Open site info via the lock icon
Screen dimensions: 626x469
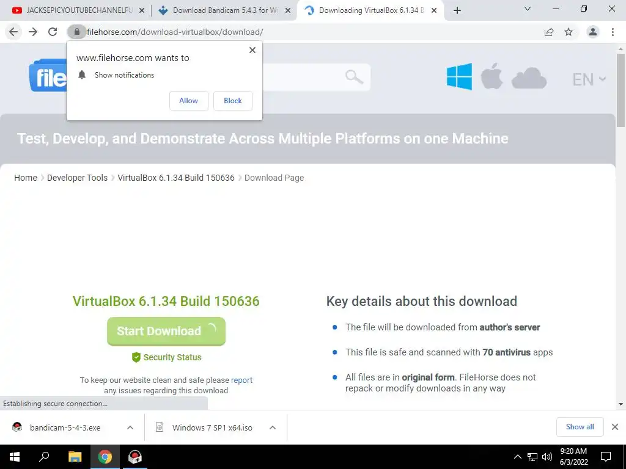[76, 32]
